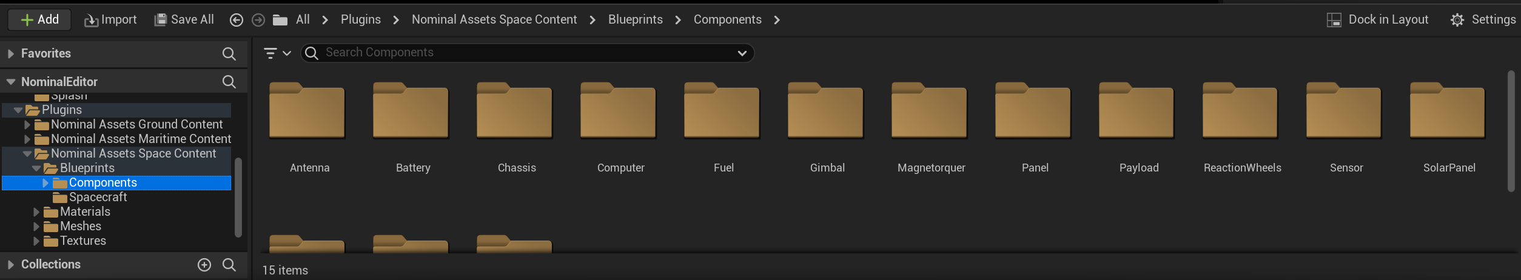Image resolution: width=1521 pixels, height=280 pixels.
Task: Click the navigate back arrow icon
Action: (237, 20)
